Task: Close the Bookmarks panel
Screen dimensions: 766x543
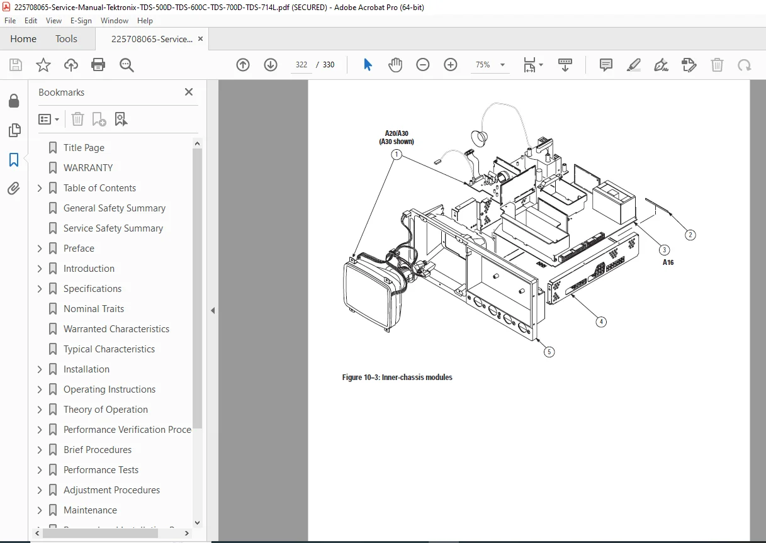Action: pyautogui.click(x=188, y=92)
